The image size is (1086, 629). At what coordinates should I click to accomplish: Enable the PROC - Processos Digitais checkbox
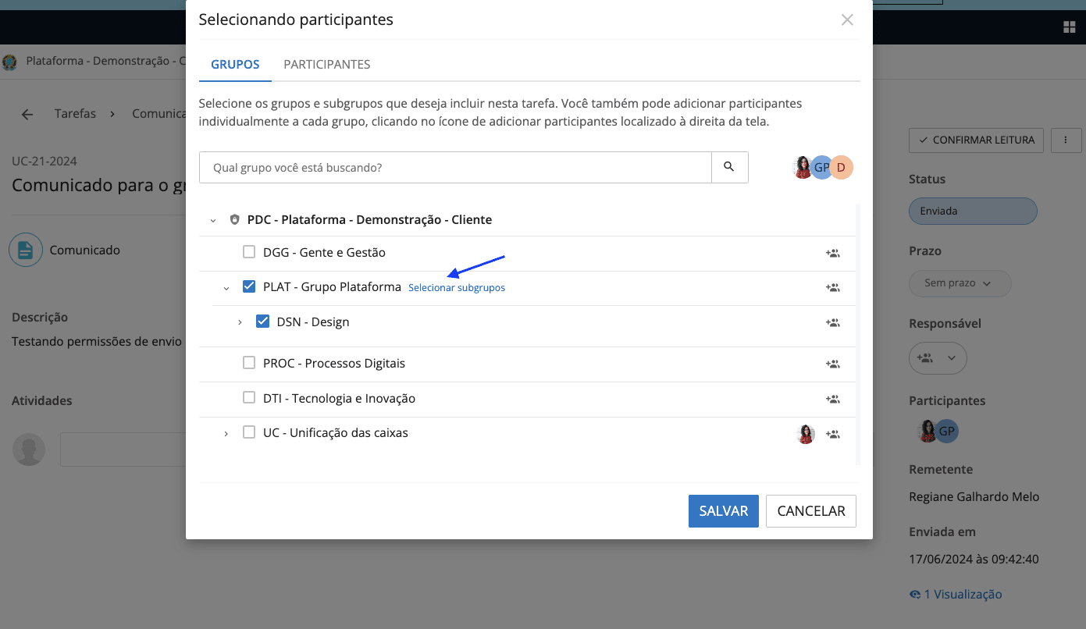pos(249,363)
